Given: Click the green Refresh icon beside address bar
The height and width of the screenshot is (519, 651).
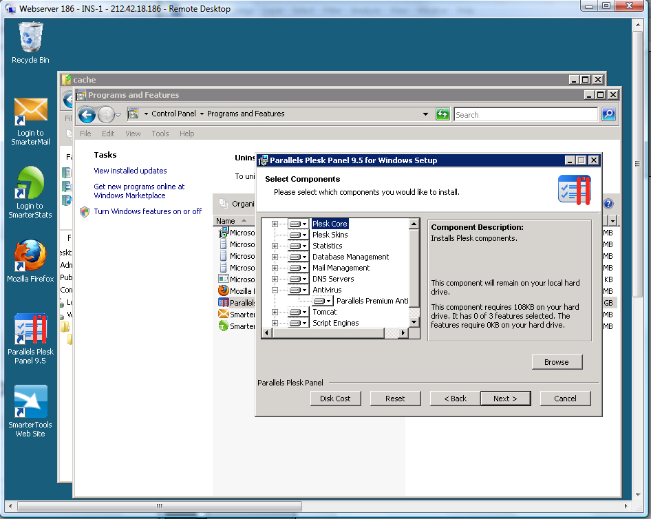Looking at the screenshot, I should point(442,114).
